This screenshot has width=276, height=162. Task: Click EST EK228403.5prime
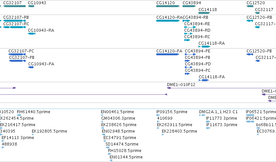[163, 135]
